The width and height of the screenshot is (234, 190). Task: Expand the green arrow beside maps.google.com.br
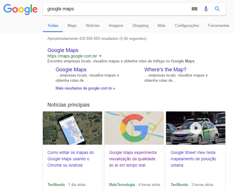100,56
